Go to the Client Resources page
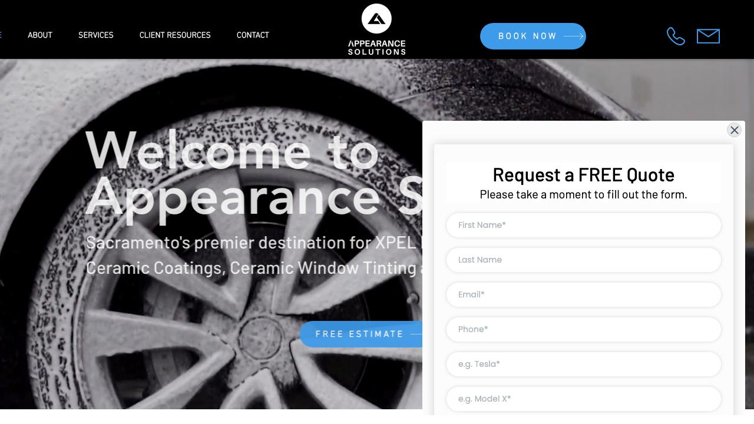754x424 pixels. point(175,35)
